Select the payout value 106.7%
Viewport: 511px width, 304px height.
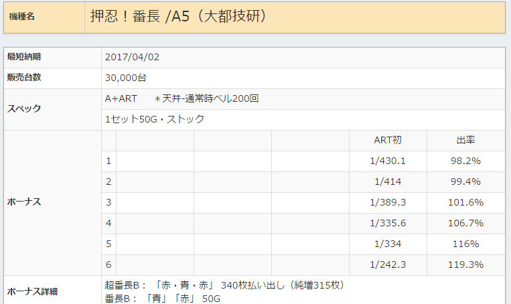click(465, 223)
